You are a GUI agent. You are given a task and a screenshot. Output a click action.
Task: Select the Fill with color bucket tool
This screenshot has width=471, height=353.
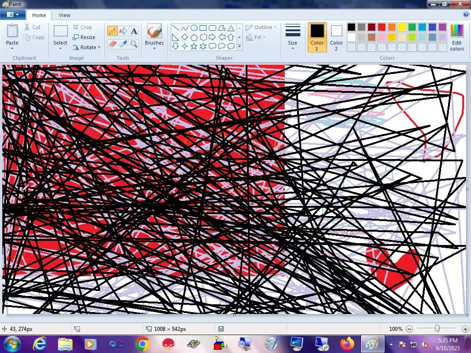[x=123, y=31]
